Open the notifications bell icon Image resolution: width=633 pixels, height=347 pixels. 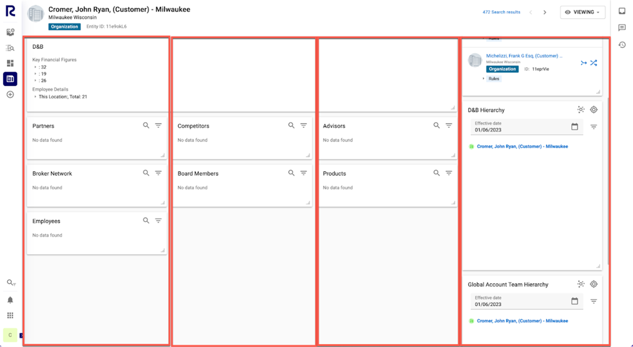tap(9, 299)
